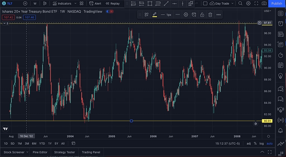Image resolution: width=286 pixels, height=157 pixels.
Task: Set range to 5D
Action: point(12,144)
